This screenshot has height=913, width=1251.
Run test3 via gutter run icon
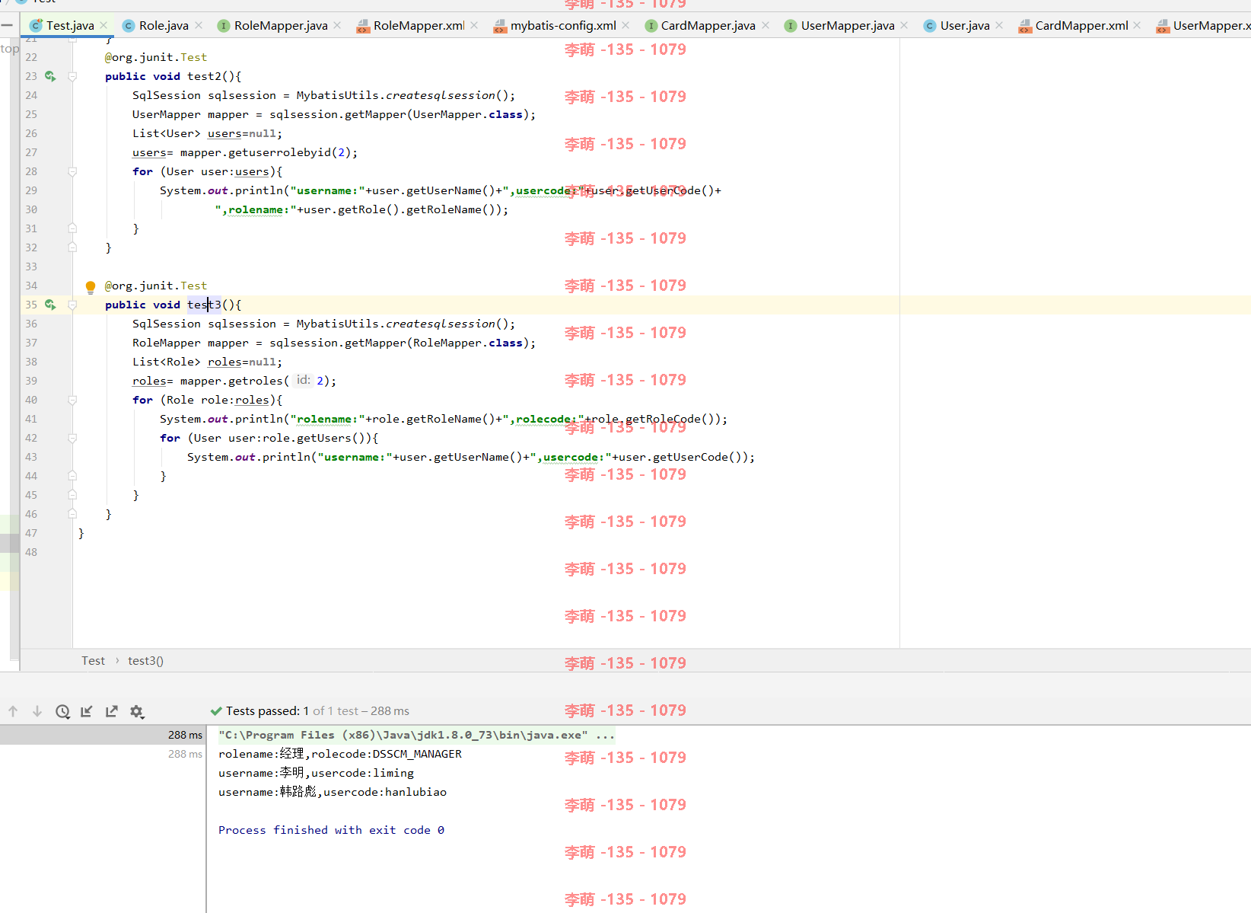tap(50, 305)
